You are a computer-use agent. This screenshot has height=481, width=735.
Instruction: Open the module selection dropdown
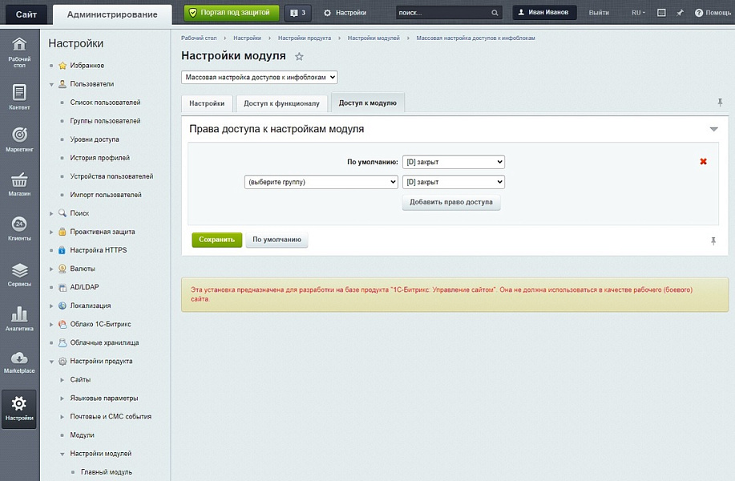pyautogui.click(x=260, y=78)
